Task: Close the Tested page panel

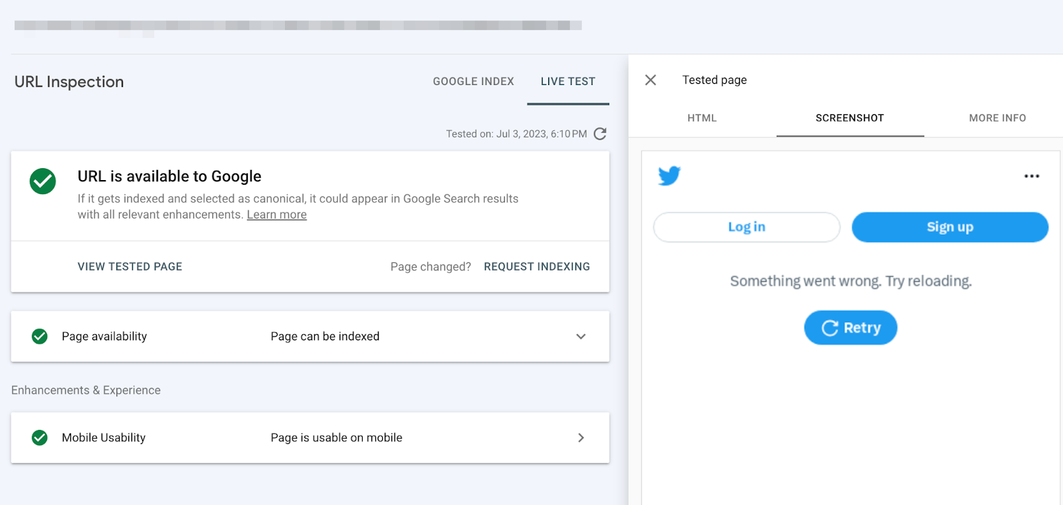Action: click(x=650, y=80)
